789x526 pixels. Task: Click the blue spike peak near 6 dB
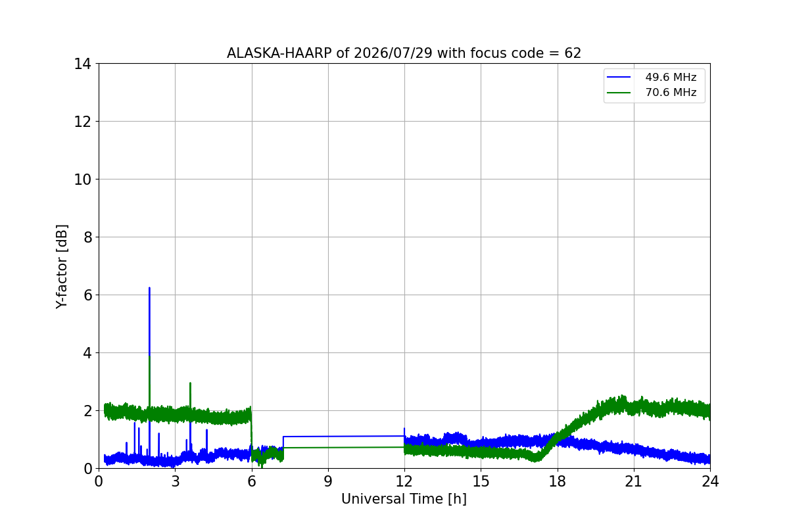[x=149, y=289]
